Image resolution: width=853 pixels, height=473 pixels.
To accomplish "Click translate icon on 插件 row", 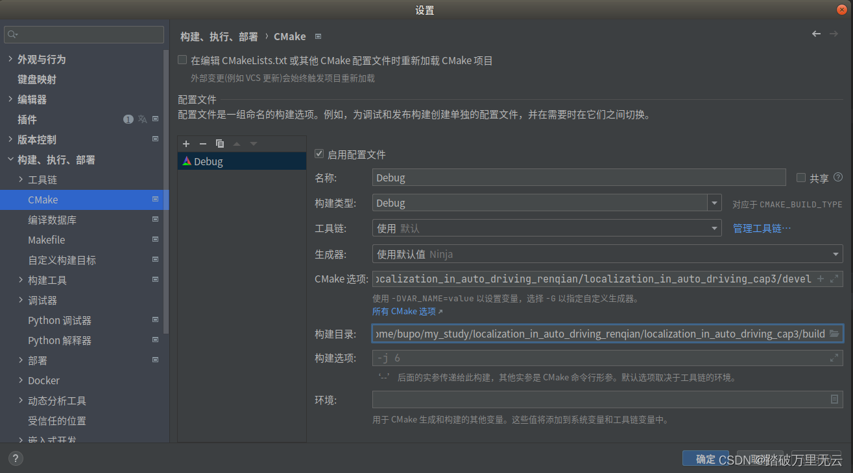I will [142, 119].
